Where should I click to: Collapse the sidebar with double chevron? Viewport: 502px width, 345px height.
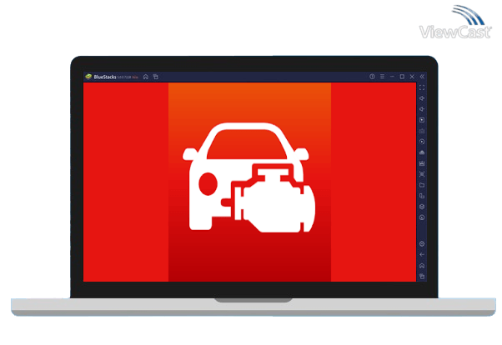422,77
